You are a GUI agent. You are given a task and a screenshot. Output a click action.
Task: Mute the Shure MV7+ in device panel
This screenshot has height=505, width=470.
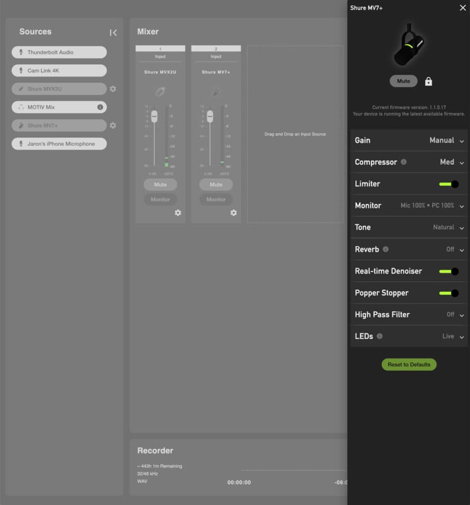(404, 81)
